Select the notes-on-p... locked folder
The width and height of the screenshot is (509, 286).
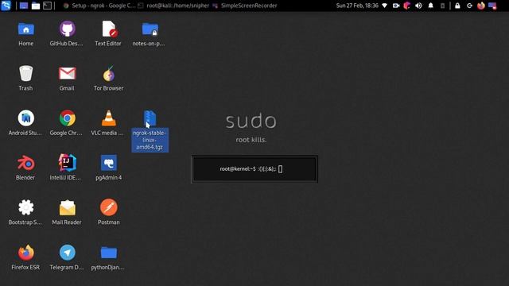click(150, 33)
